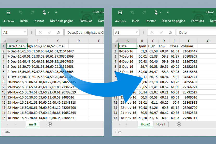Click Save icon in right Excel window
Image resolution: width=216 pixels, height=144 pixels.
click(x=120, y=12)
